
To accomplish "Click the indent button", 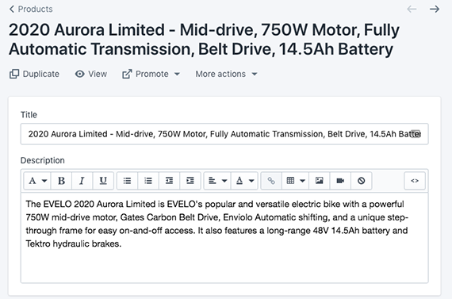I will click(190, 181).
